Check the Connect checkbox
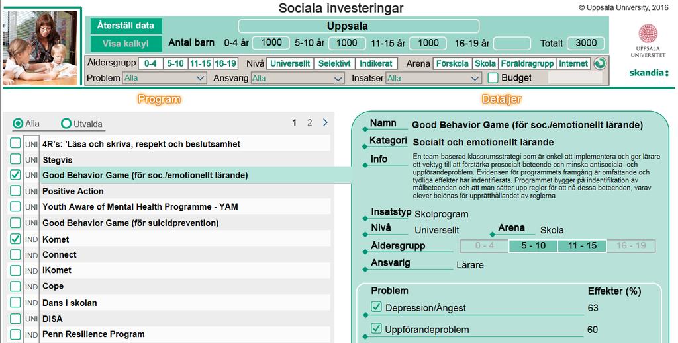Image resolution: width=678 pixels, height=343 pixels. click(x=15, y=254)
